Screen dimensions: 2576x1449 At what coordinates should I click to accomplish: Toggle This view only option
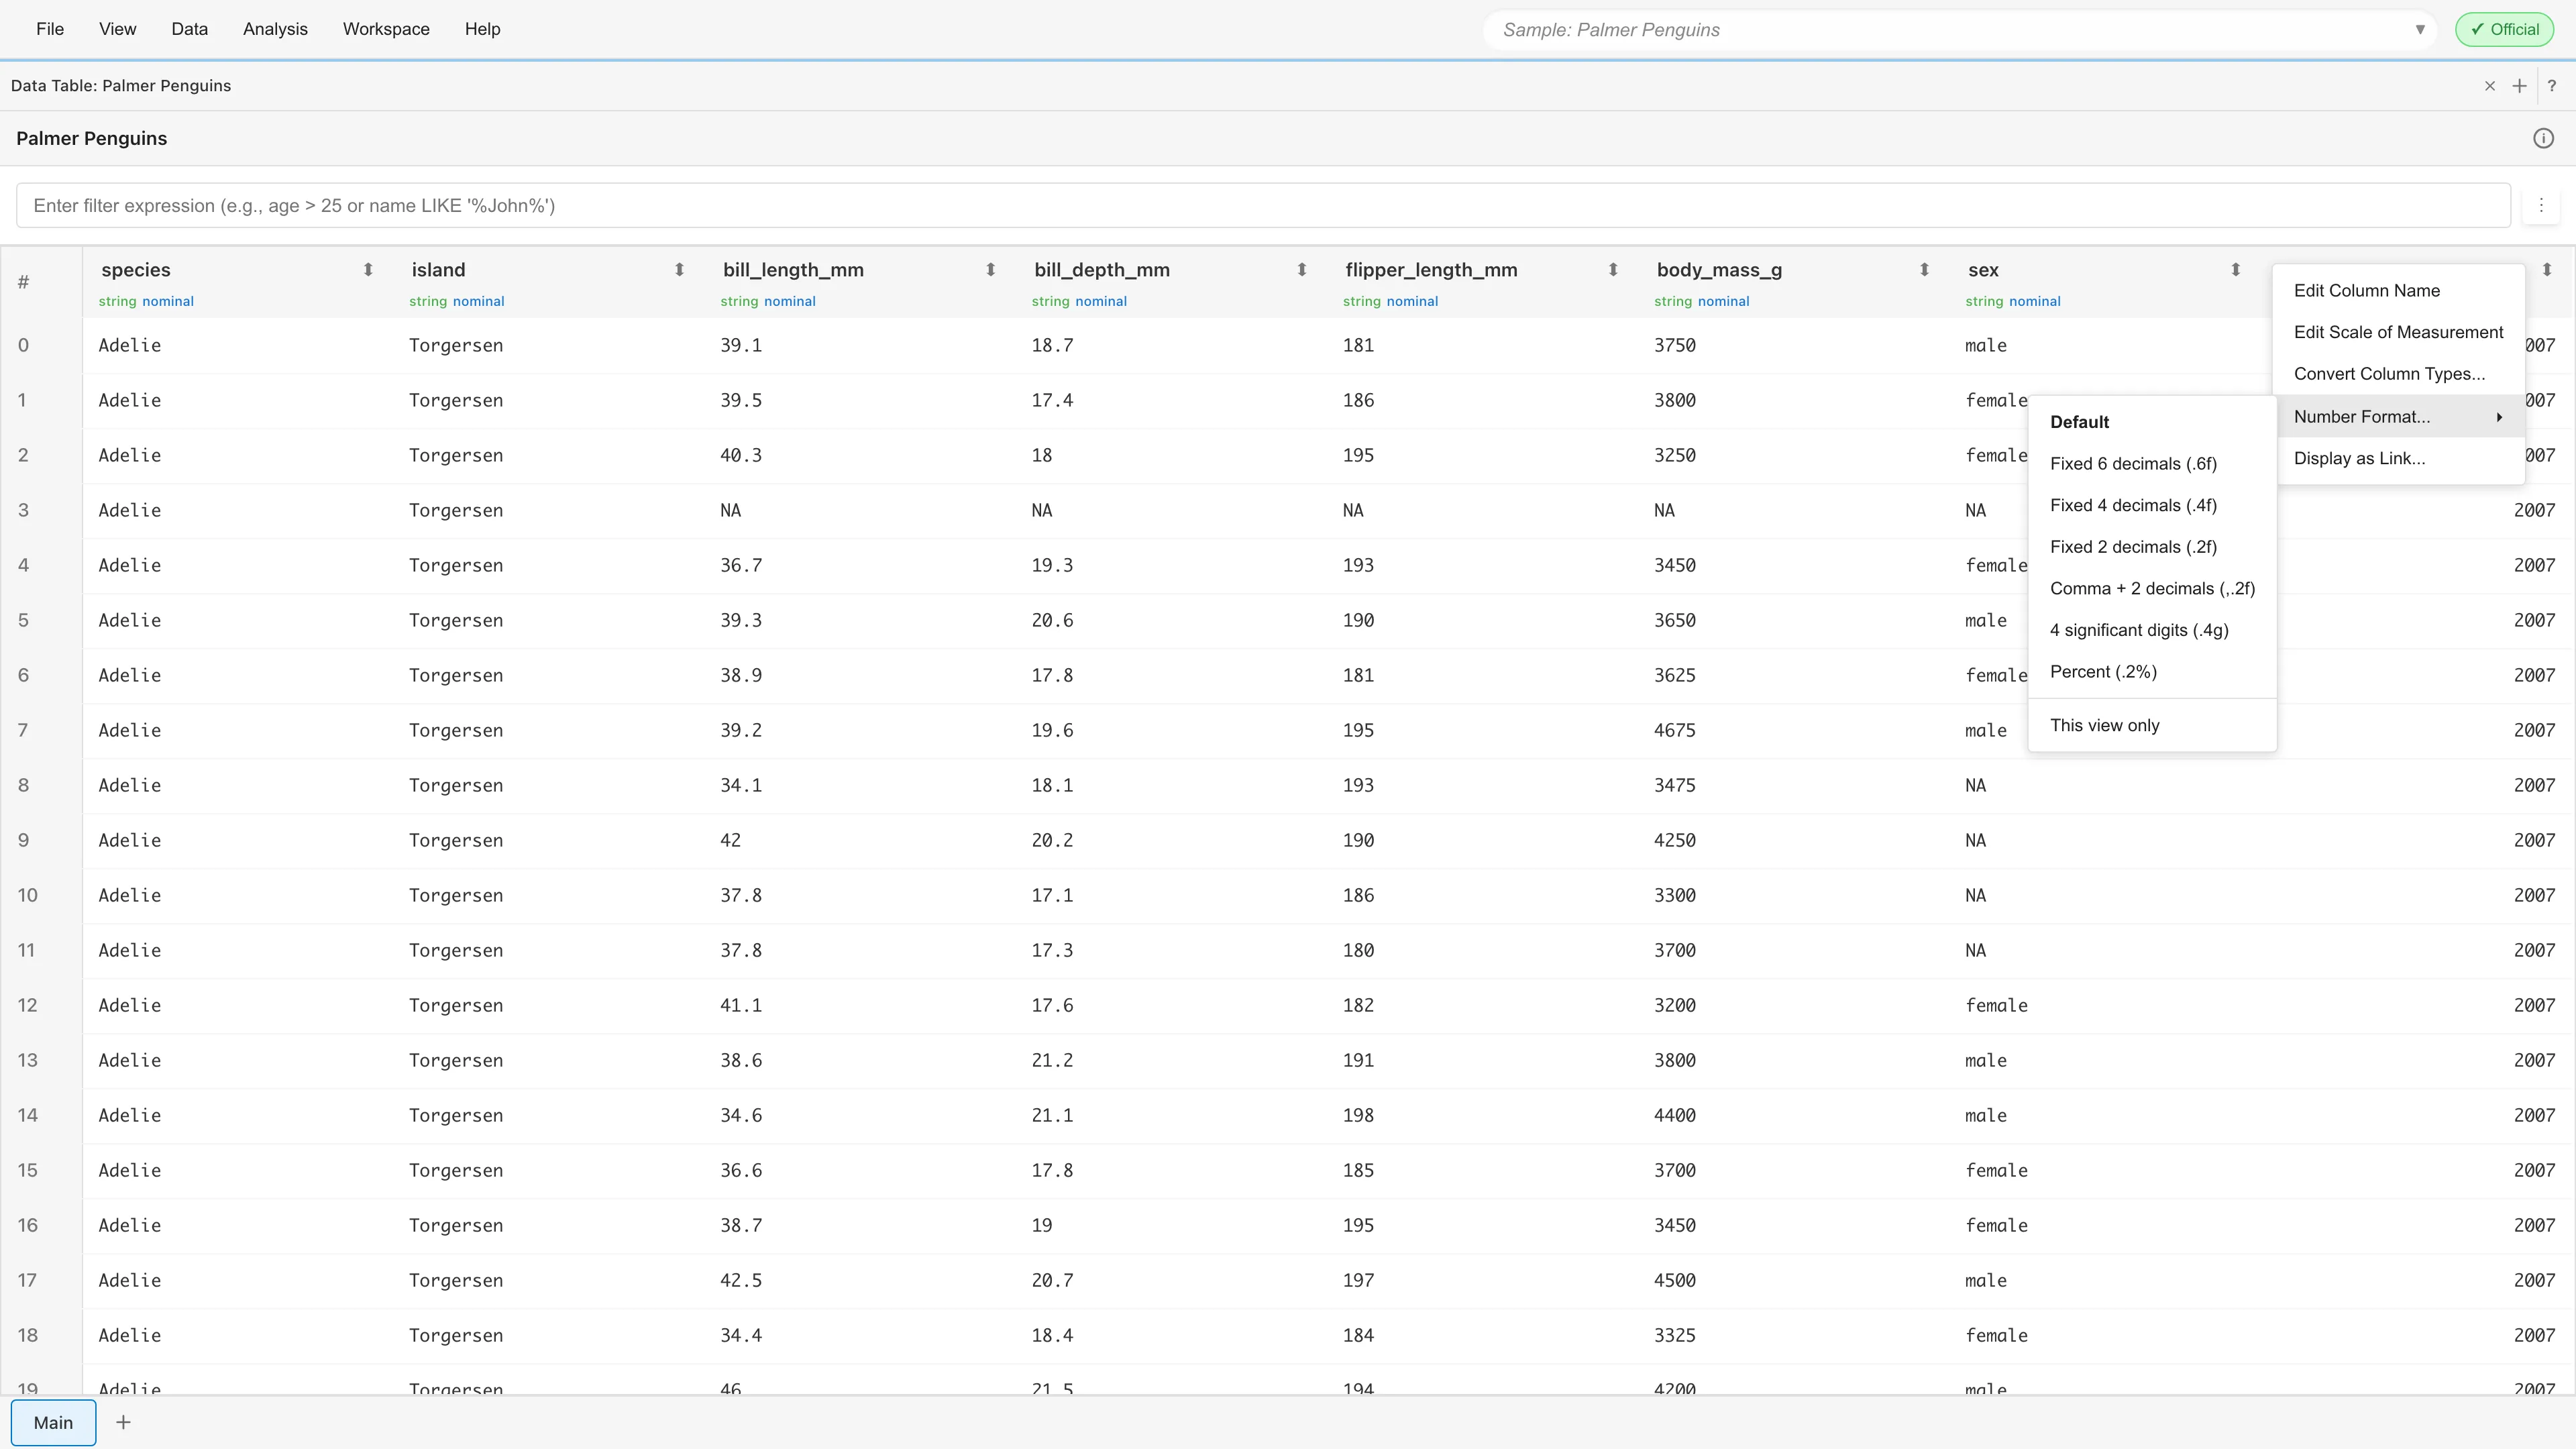(2152, 725)
